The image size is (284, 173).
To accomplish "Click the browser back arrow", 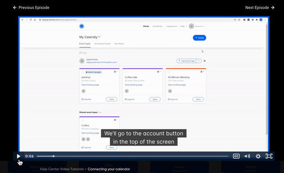I will click(x=22, y=20).
